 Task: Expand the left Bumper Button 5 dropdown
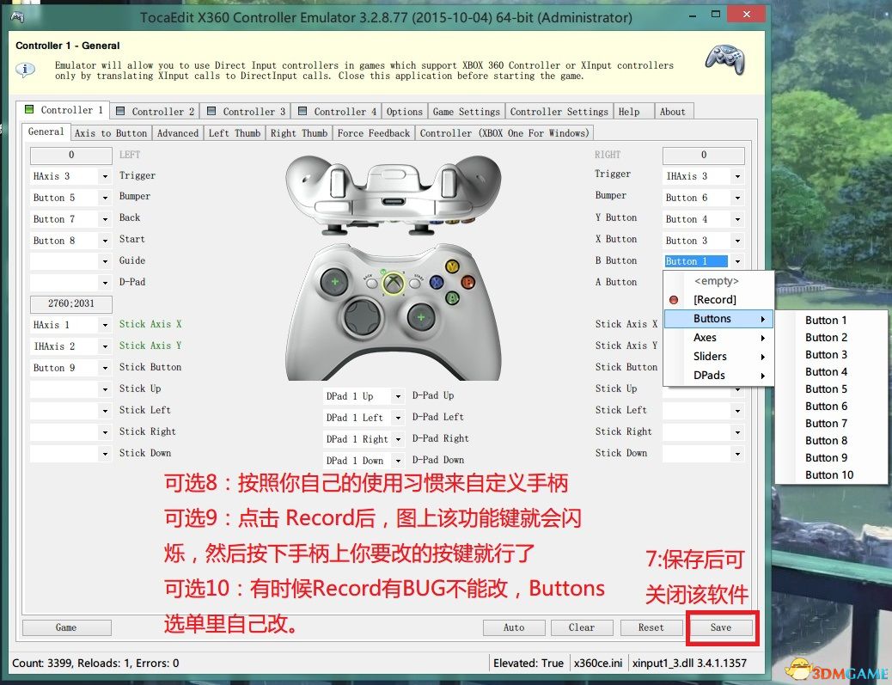point(105,198)
